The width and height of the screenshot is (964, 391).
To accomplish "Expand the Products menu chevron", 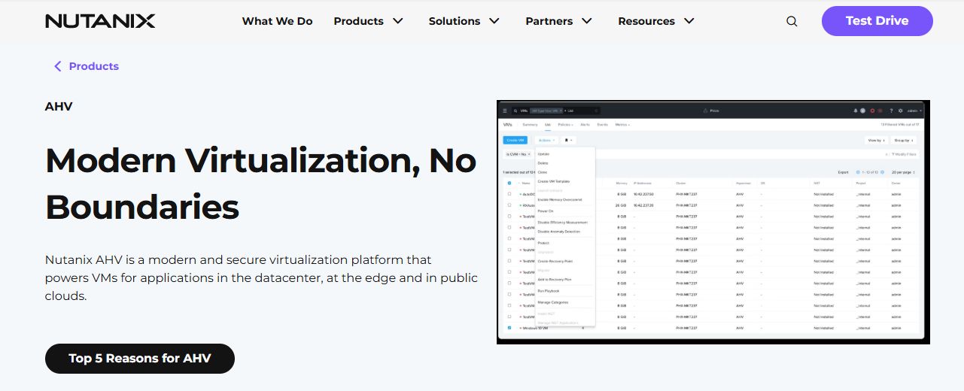I will 398,21.
